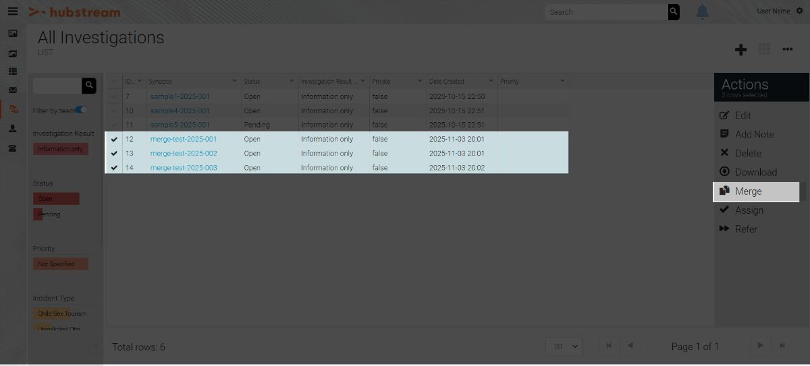Open the merge-test-2025-002 investigation link
Viewport: 810px width, 366px height.
(x=184, y=154)
